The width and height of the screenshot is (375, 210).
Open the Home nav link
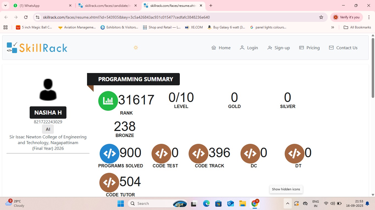coord(221,48)
